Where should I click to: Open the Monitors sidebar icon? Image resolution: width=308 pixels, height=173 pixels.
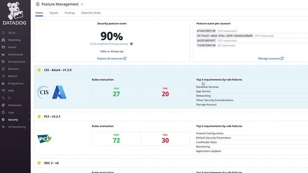pyautogui.click(x=3, y=69)
